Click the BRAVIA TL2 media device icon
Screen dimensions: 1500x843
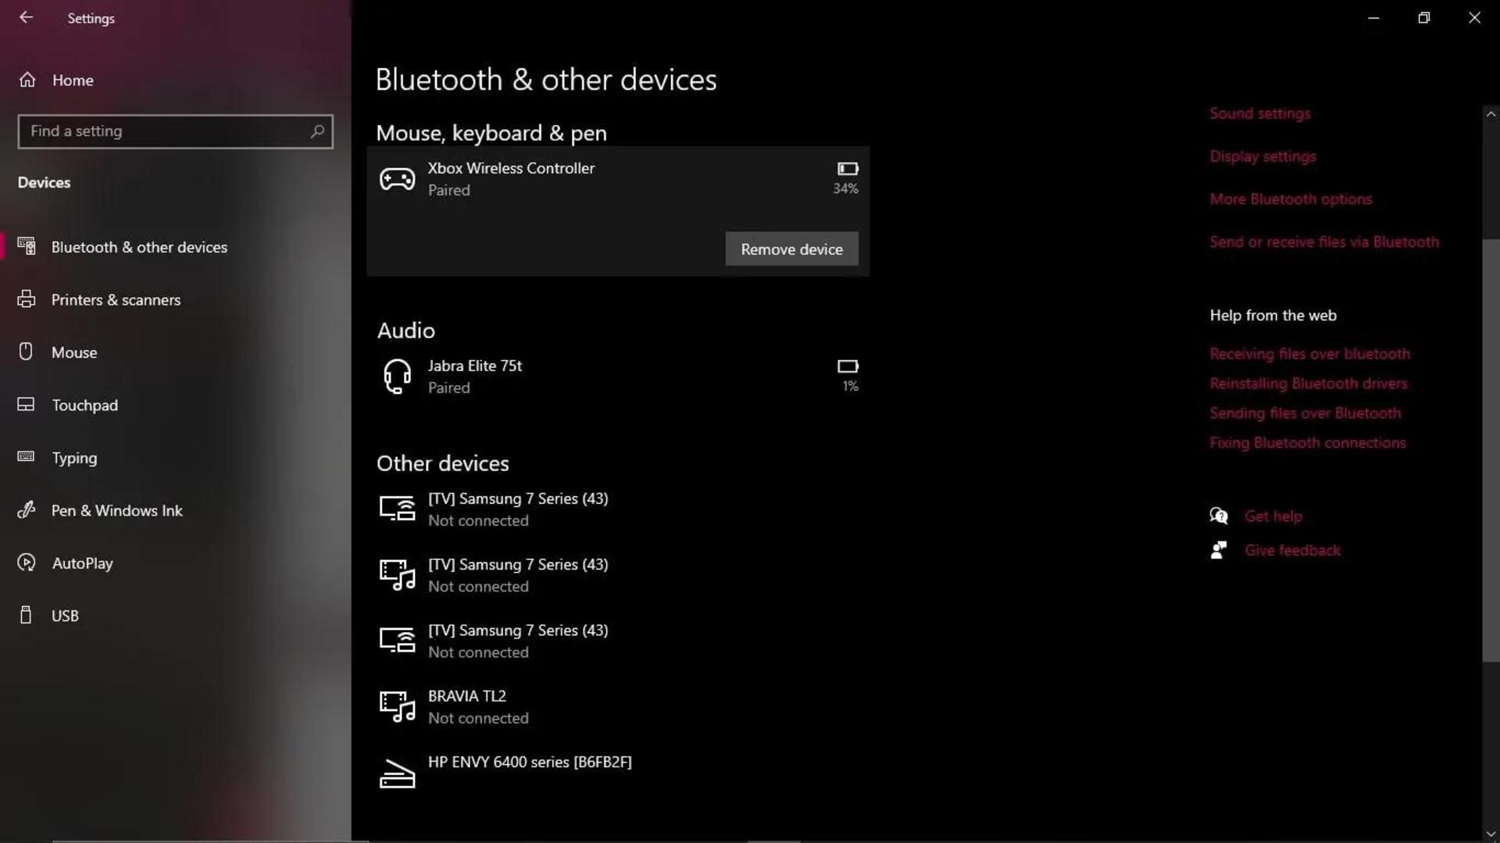(397, 706)
